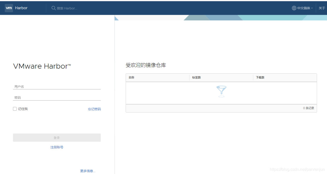The width and height of the screenshot is (327, 174).
Task: Select the 下载数 column header
Action: (260, 77)
